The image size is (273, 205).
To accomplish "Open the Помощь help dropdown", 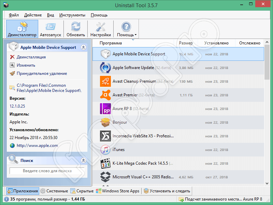I will (127, 29).
